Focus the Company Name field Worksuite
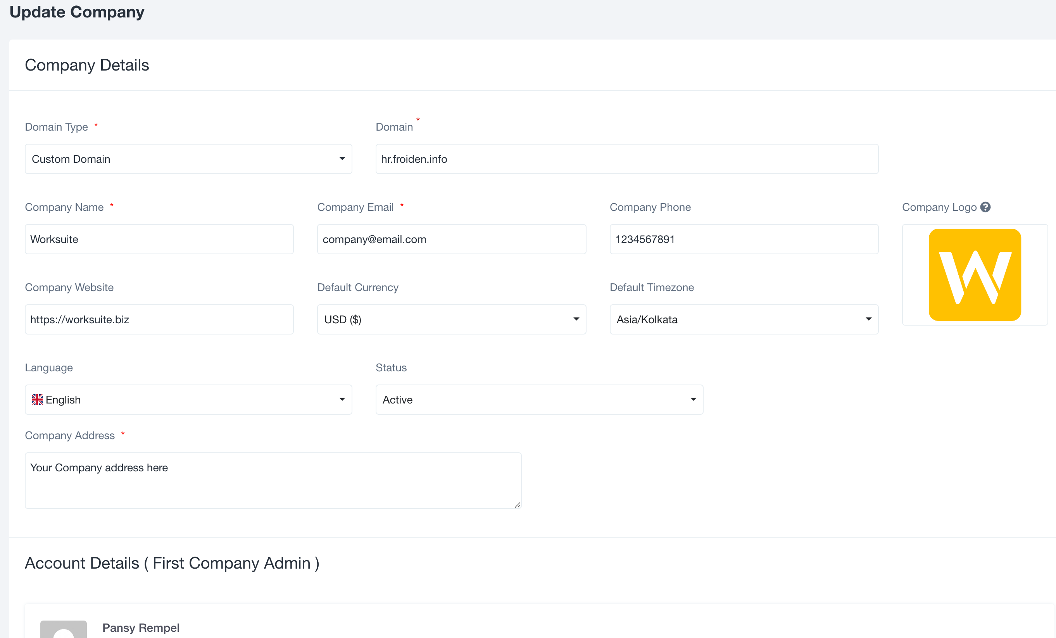Image resolution: width=1056 pixels, height=638 pixels. (159, 240)
